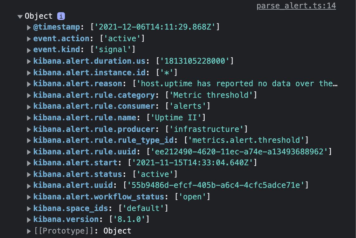Click the info badge next to Object
The height and width of the screenshot is (238, 356).
[x=60, y=16]
